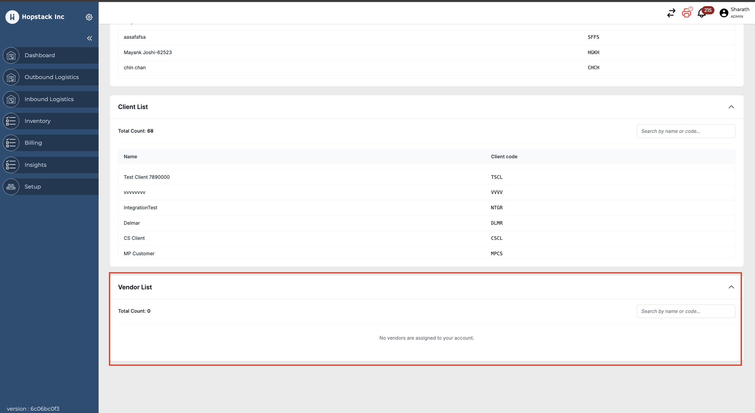
Task: Collapse the Vendor List section chevron
Action: (x=731, y=287)
